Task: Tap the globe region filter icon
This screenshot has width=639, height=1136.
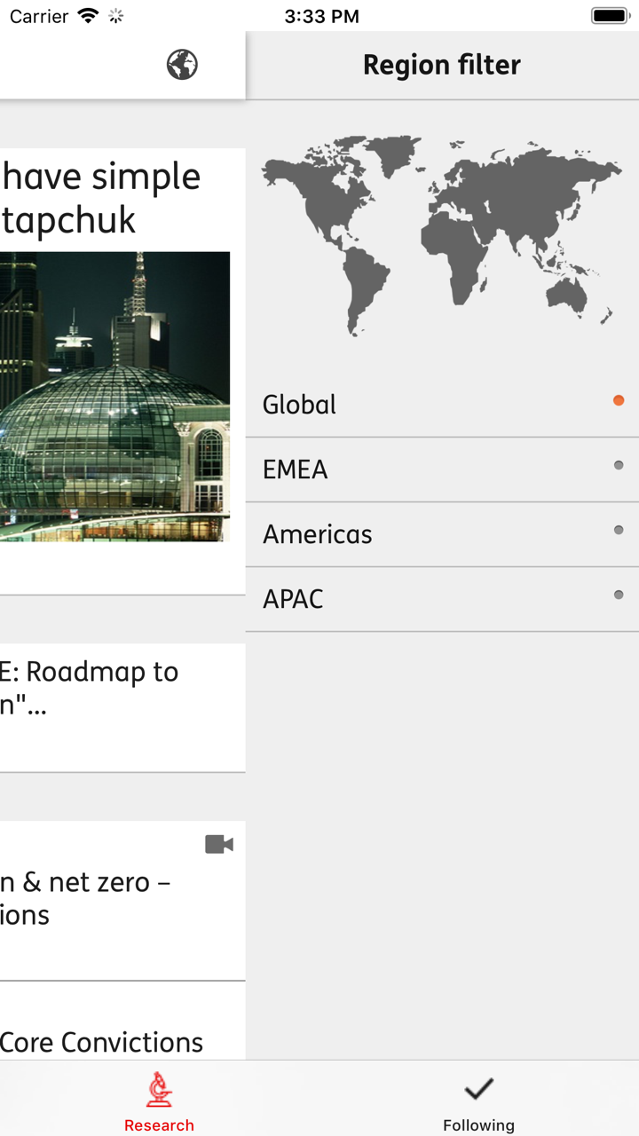Action: pos(182,65)
